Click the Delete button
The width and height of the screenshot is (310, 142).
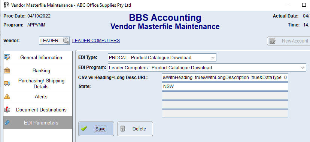135,129
